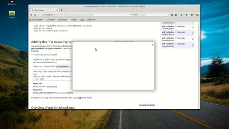
Task: Open the downloads arrow icon
Action: pos(181,15)
